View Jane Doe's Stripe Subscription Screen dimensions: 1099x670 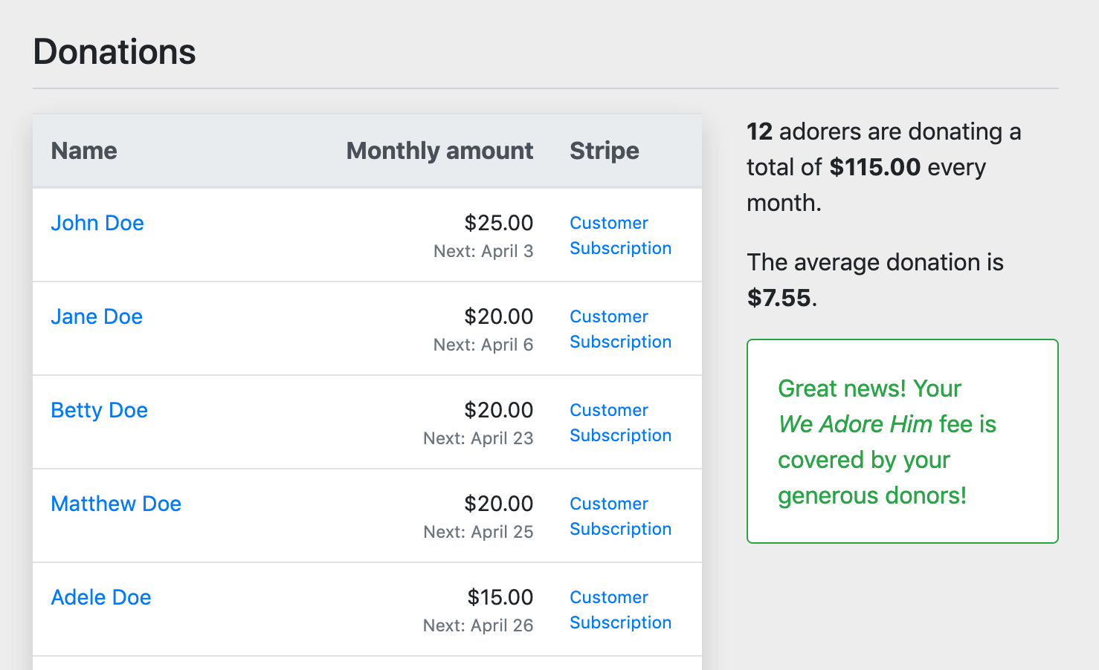point(620,342)
